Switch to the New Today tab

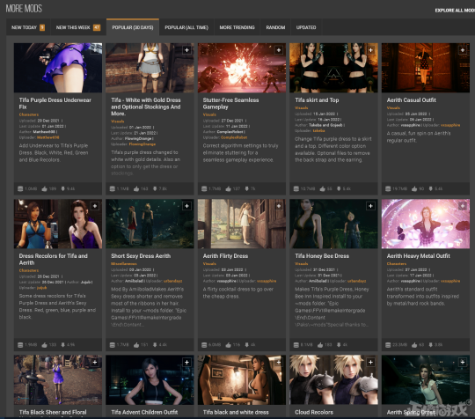[x=28, y=27]
